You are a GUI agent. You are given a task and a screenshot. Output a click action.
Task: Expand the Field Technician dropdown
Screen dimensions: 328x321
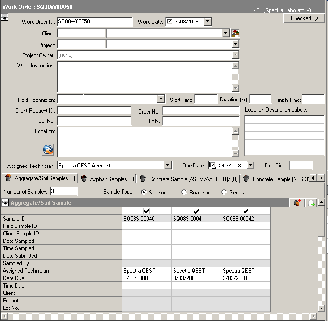161,99
